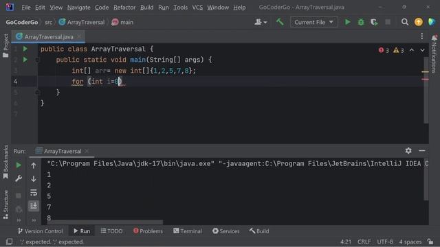
Task: Click the orange IDE update icon
Action: click(x=418, y=22)
